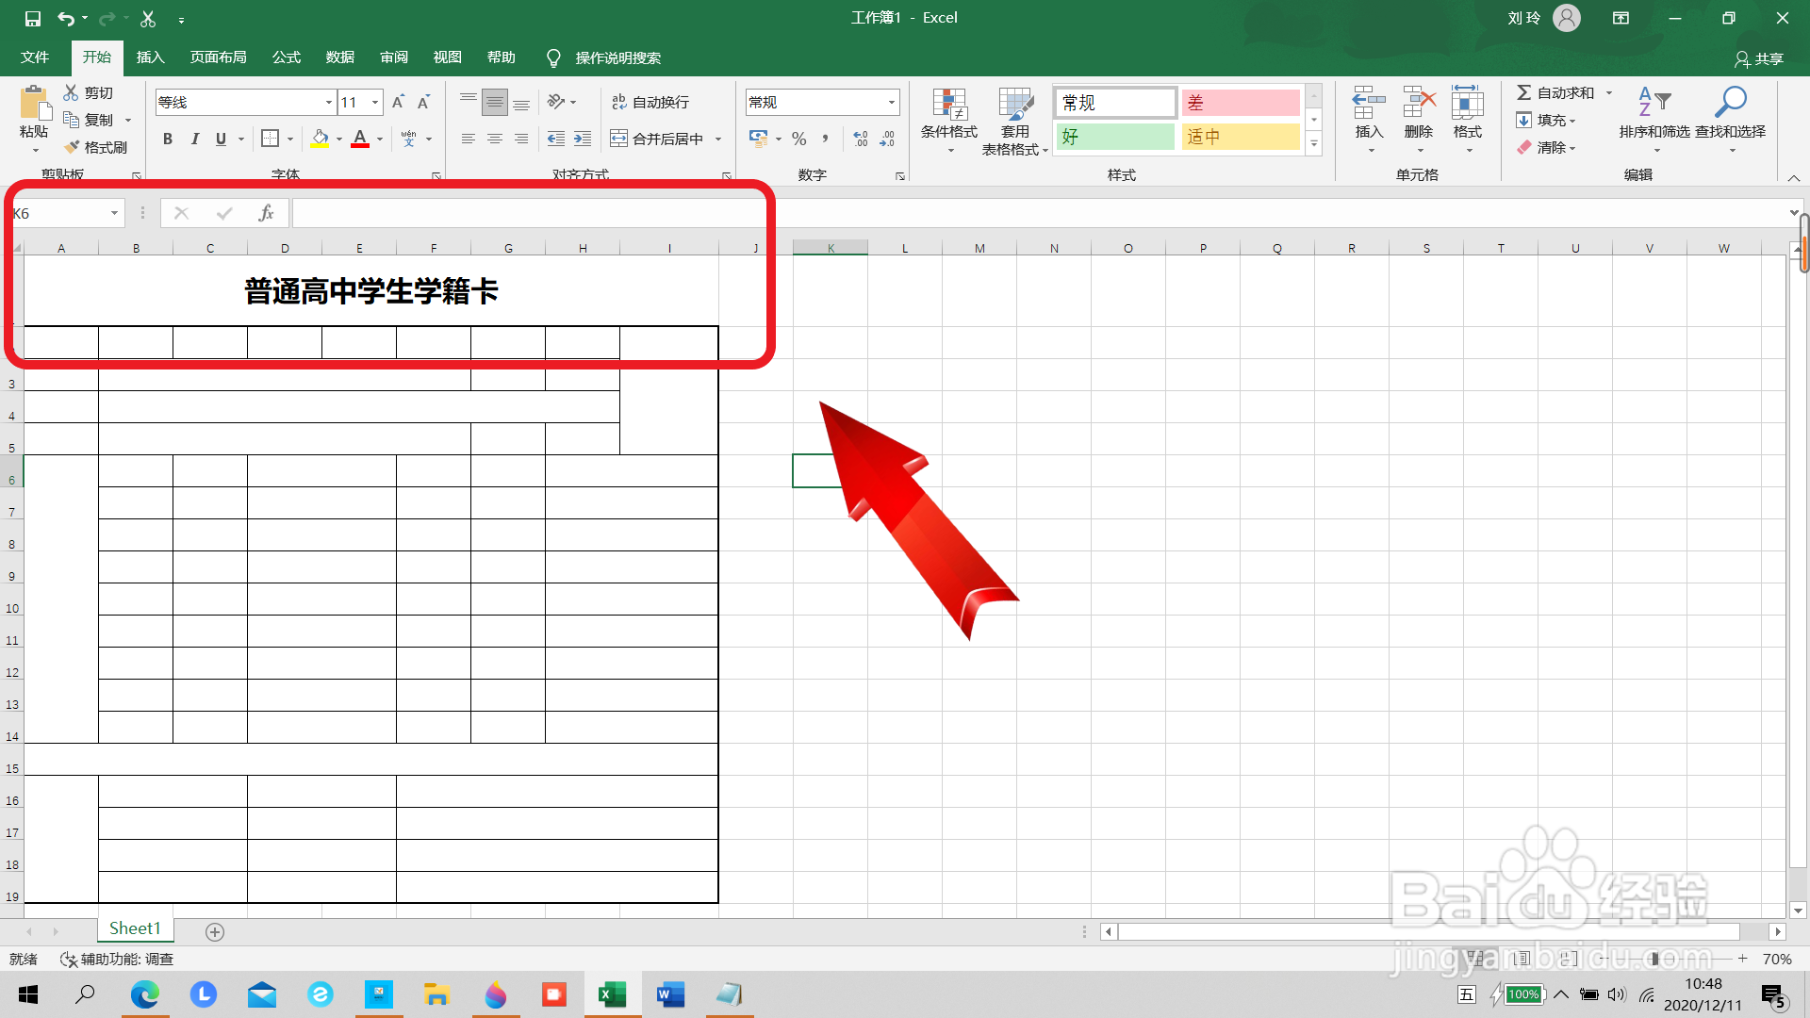Open the 合并后居中 merge options dropdown

(719, 139)
